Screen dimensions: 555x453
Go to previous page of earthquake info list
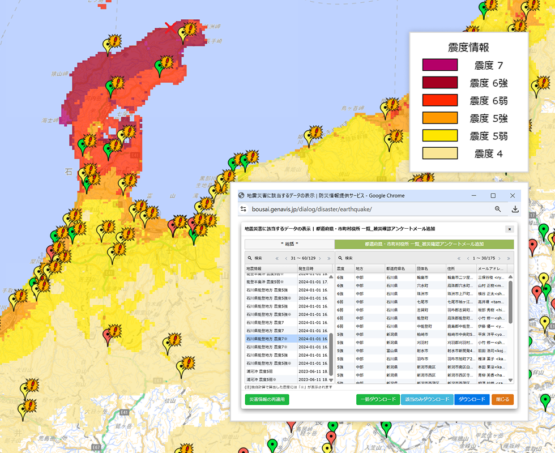tap(285, 258)
